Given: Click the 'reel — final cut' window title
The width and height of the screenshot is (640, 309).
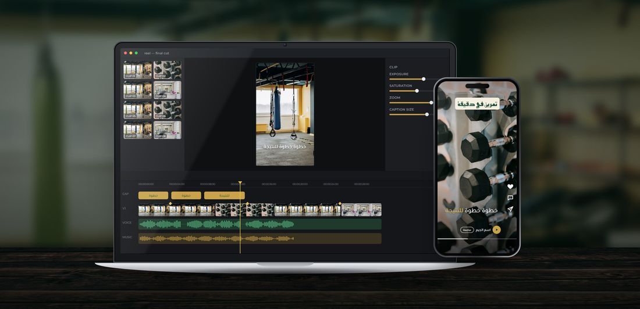Looking at the screenshot, I should [x=157, y=53].
